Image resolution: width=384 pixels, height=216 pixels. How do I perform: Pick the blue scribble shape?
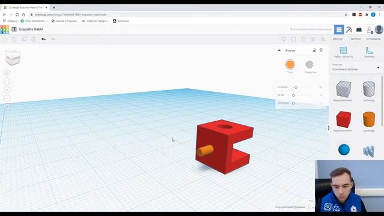369,151
